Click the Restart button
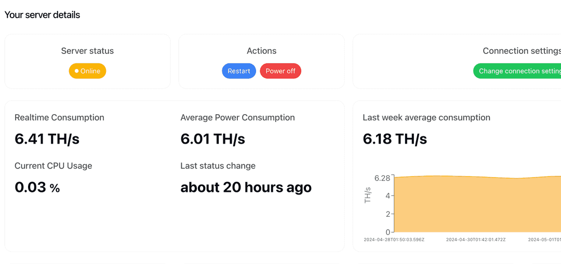Viewport: 561px width, 264px height. [x=239, y=71]
